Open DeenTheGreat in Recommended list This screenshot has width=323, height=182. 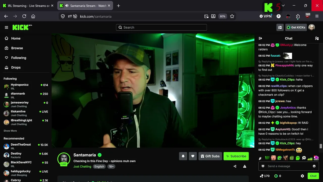coord(26,146)
